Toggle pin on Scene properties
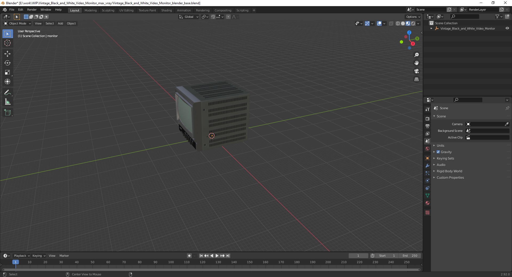 pyautogui.click(x=507, y=108)
